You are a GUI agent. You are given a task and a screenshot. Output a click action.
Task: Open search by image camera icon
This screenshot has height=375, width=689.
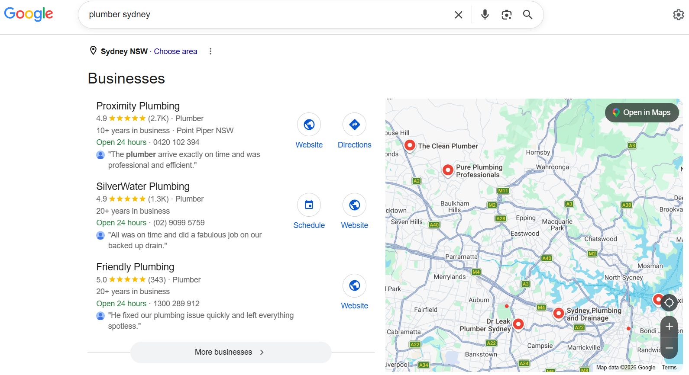pyautogui.click(x=507, y=15)
